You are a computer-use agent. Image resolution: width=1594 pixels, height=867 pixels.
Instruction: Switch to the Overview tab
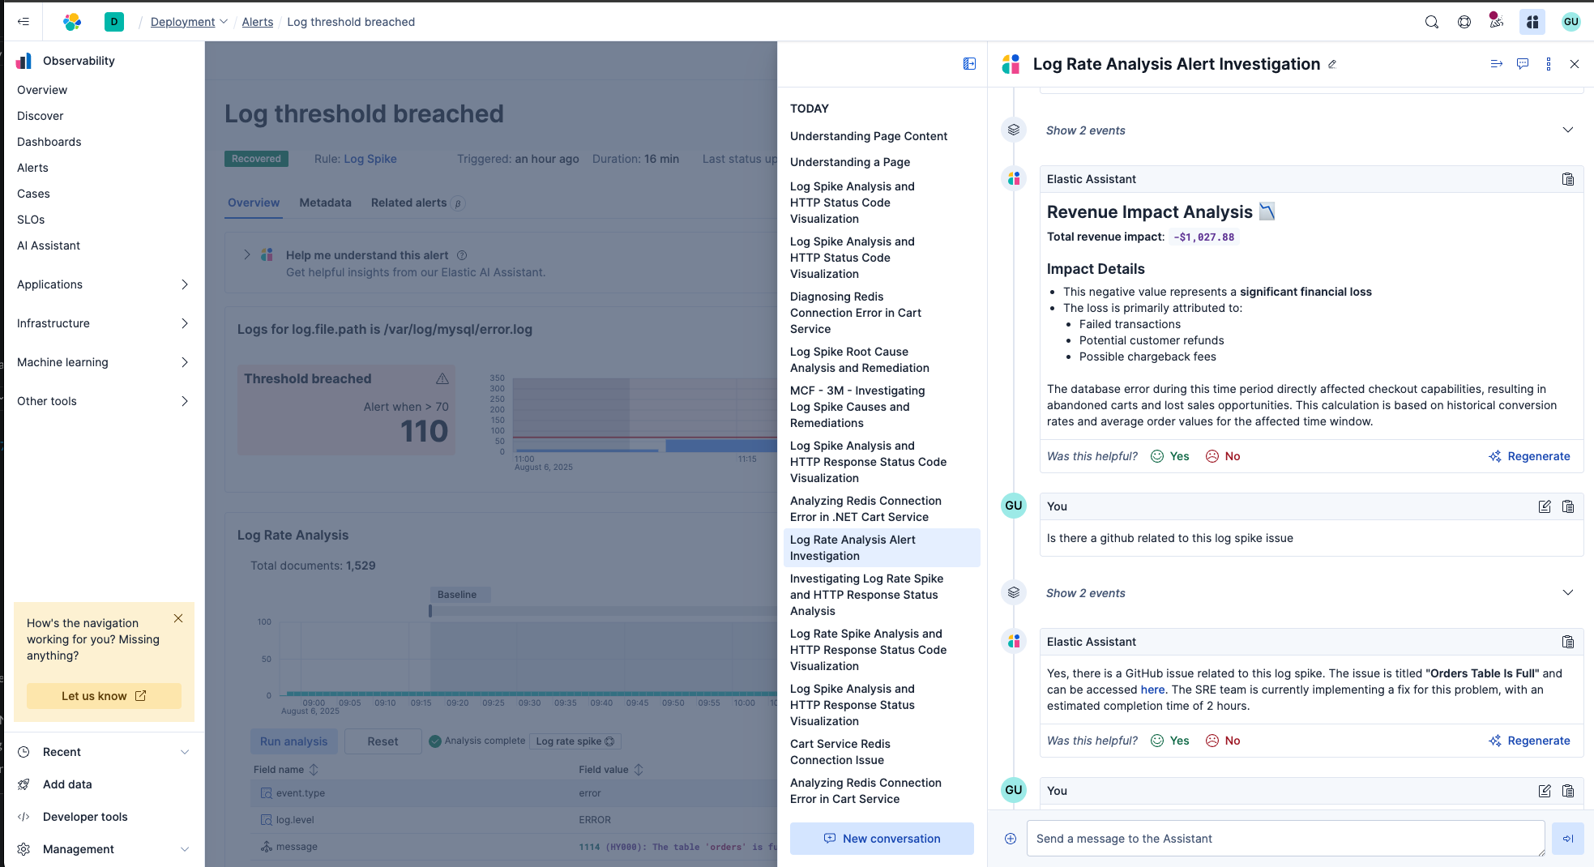pyautogui.click(x=254, y=203)
